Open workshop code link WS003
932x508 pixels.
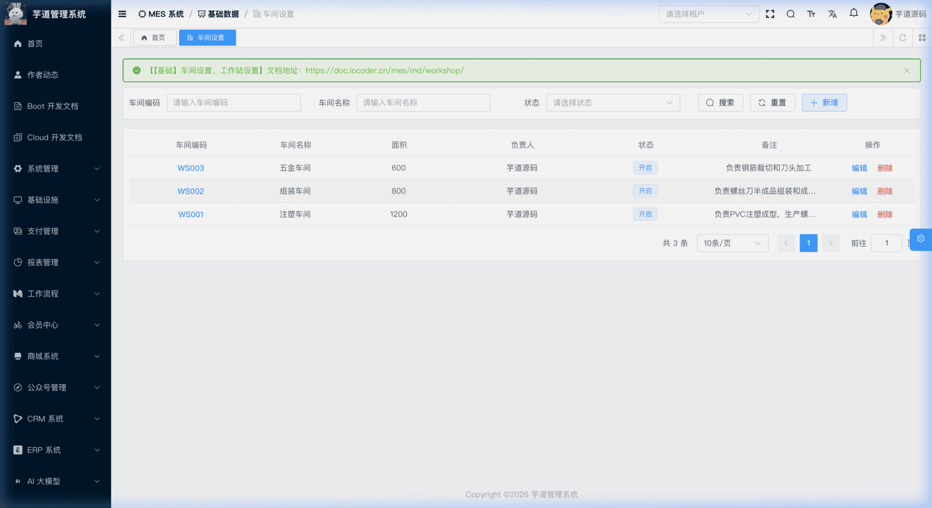tap(191, 168)
